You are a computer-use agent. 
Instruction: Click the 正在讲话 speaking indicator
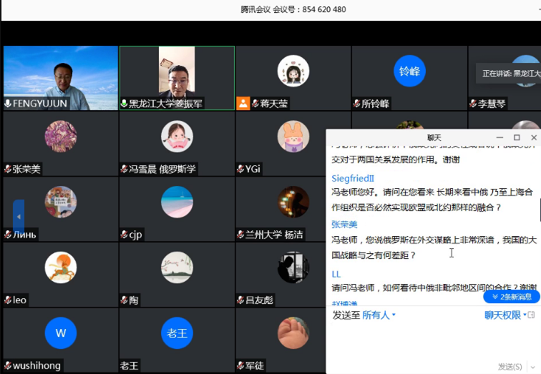[509, 73]
